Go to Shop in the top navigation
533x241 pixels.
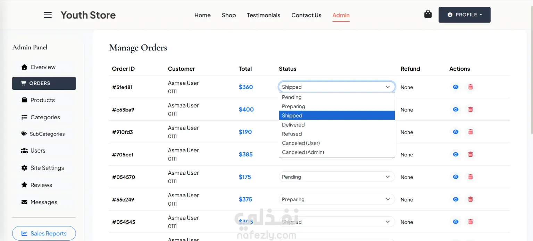coord(229,15)
